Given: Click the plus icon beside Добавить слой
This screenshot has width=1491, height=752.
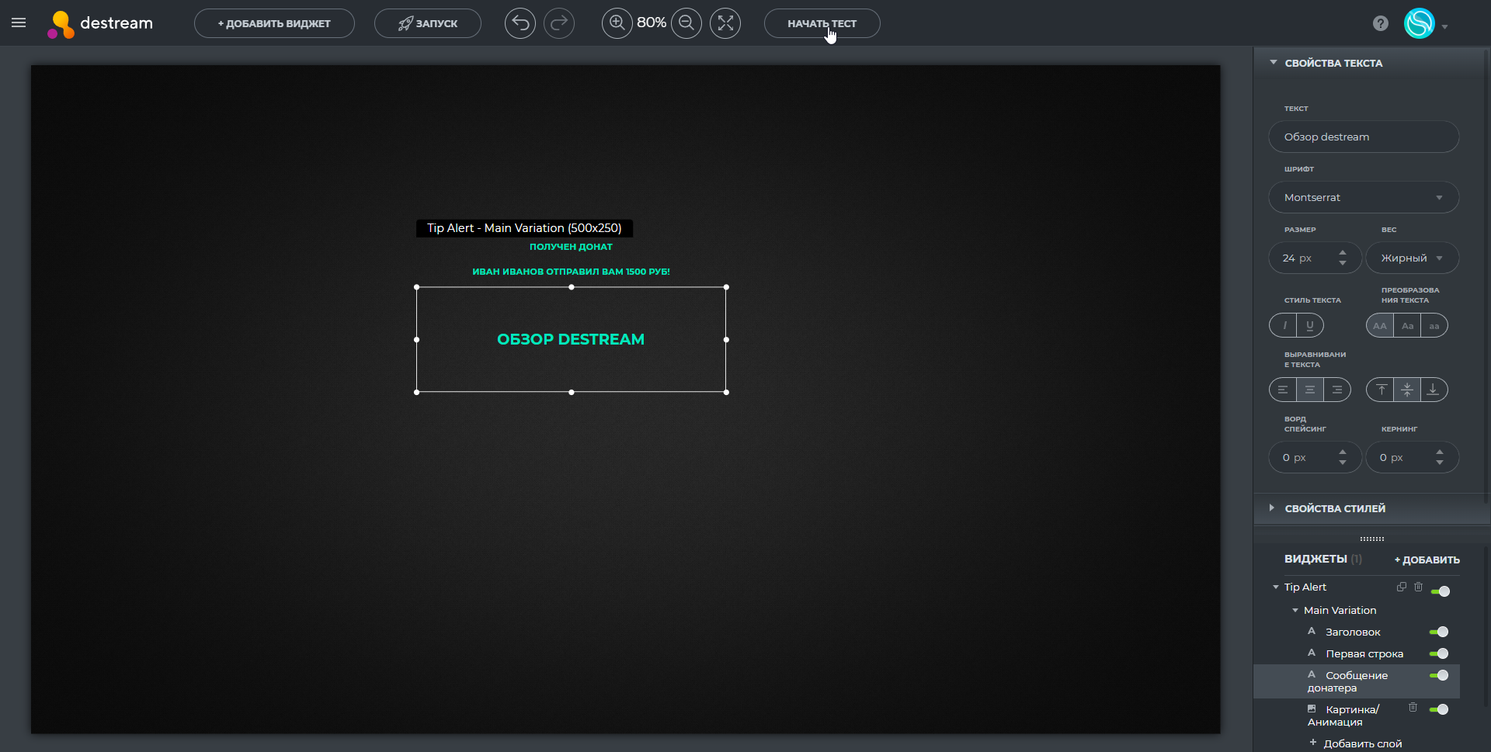Looking at the screenshot, I should (1313, 743).
